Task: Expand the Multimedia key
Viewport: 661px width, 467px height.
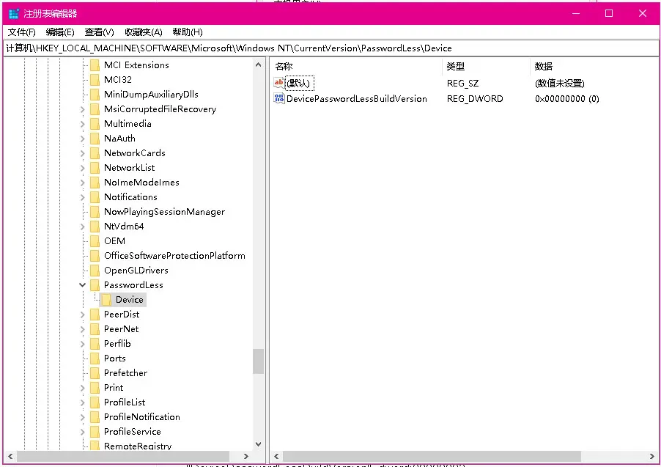Action: 82,124
